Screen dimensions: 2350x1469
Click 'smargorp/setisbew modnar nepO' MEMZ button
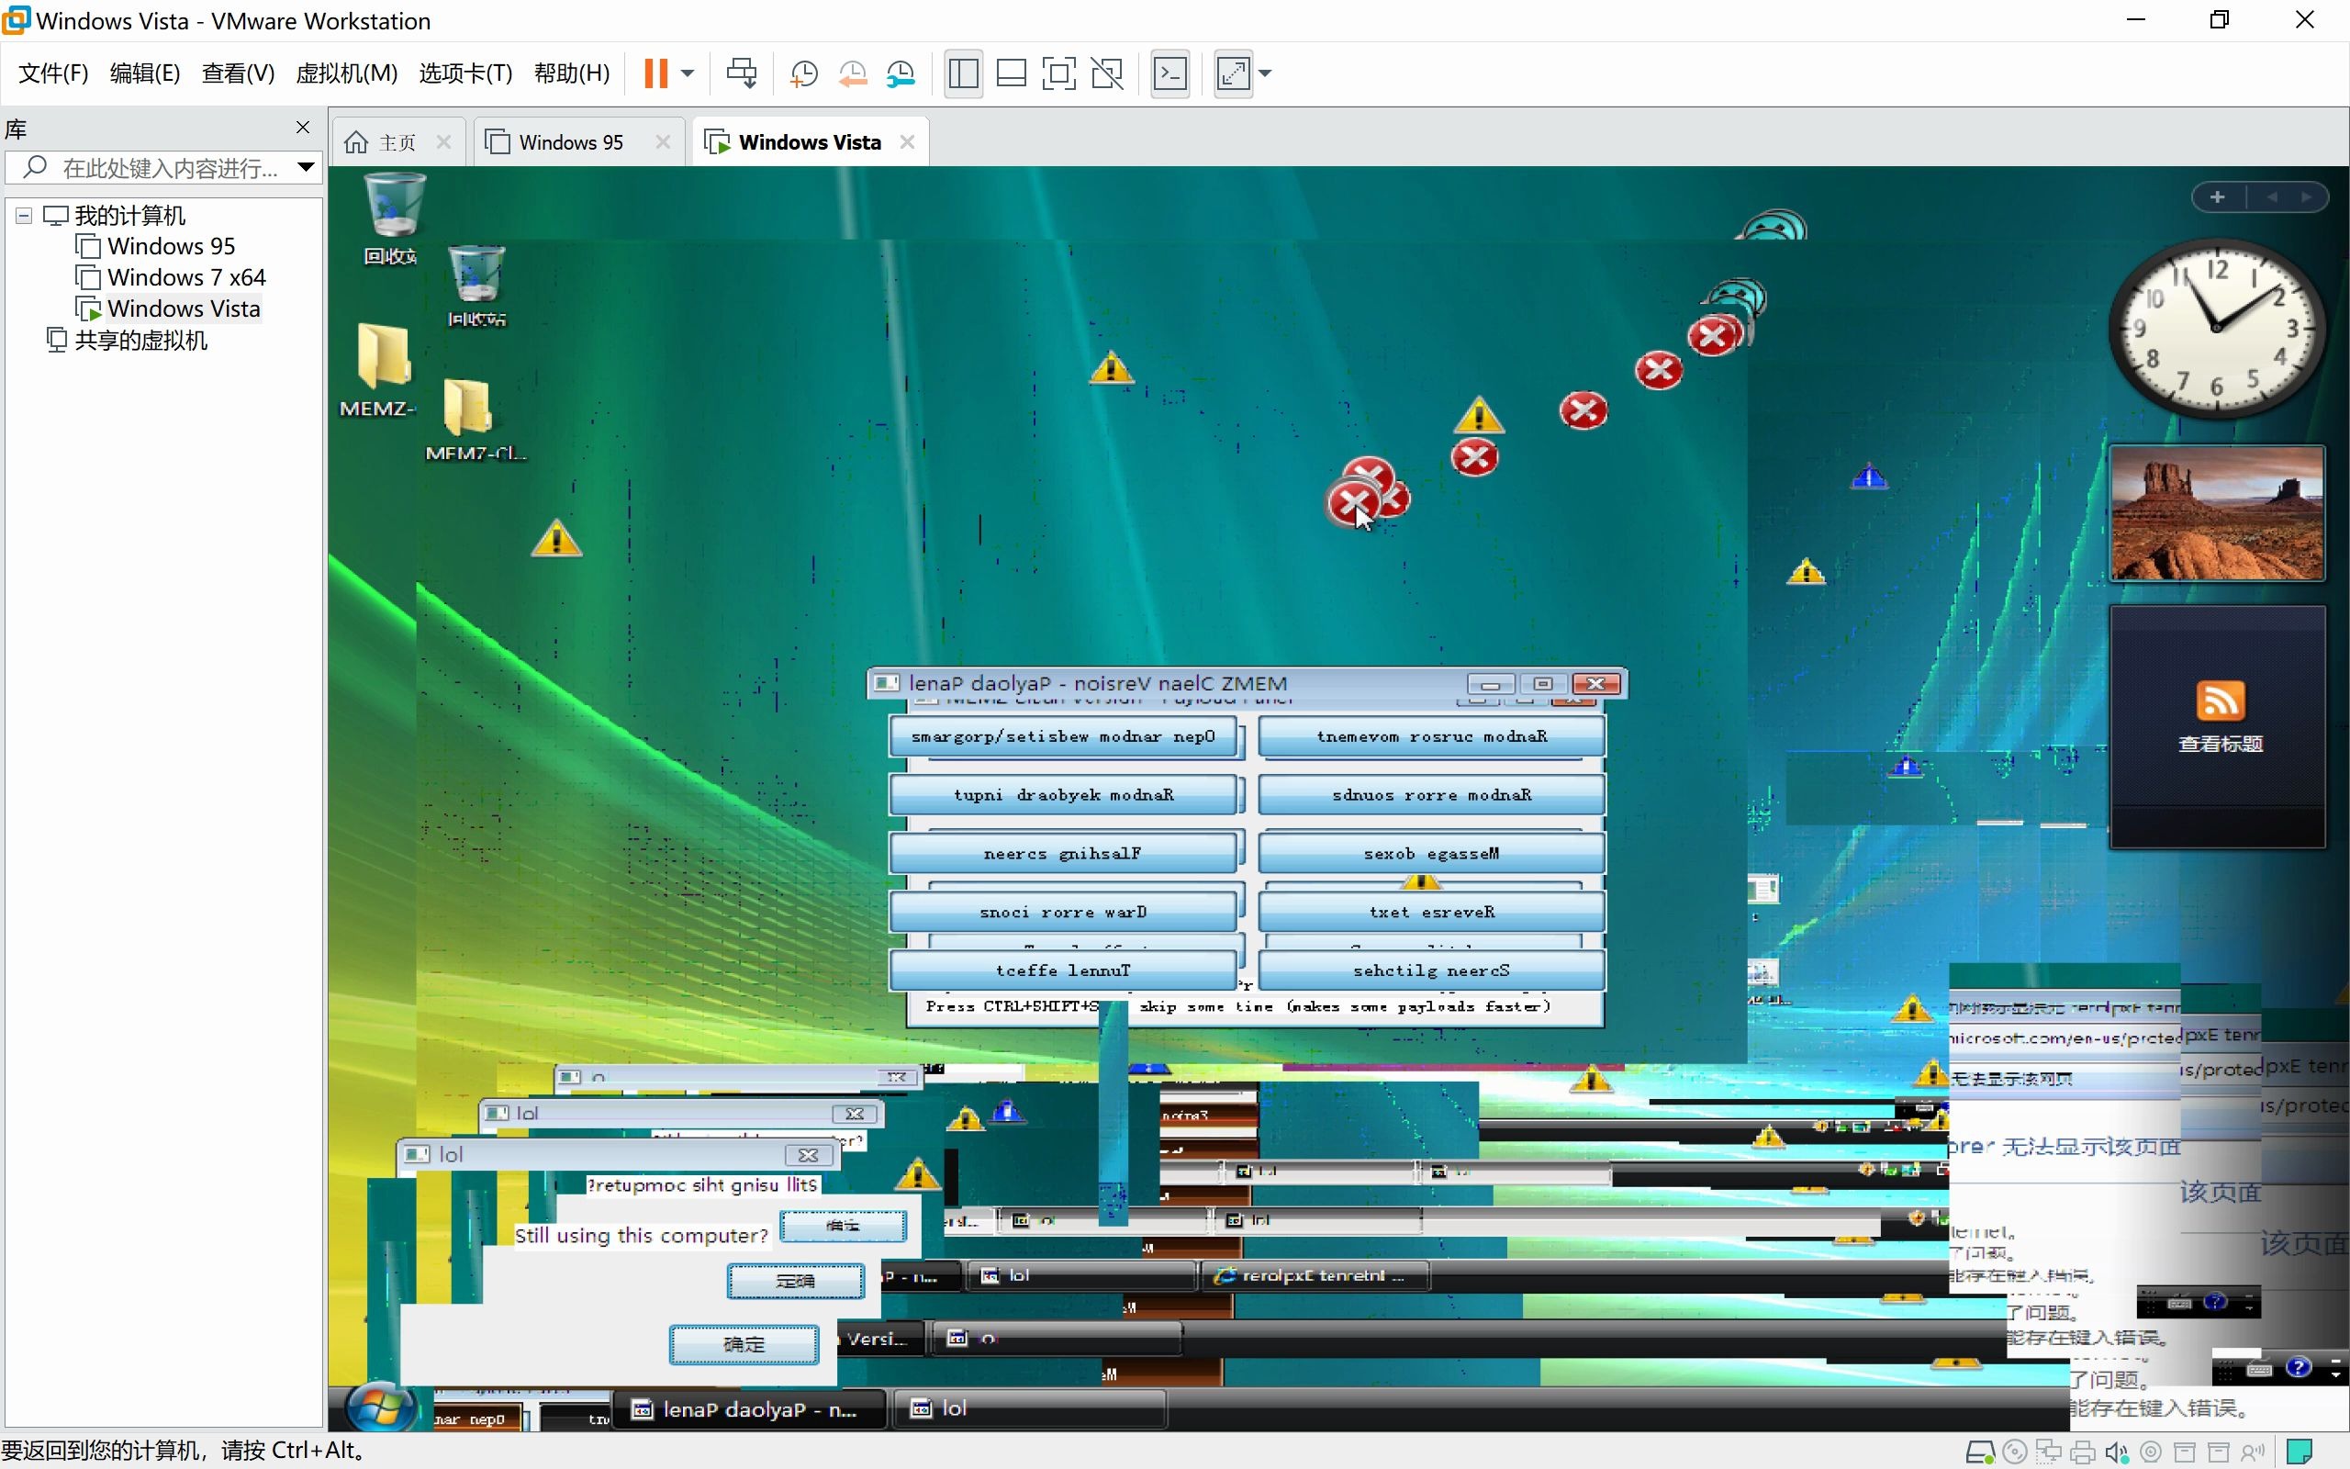click(1062, 736)
